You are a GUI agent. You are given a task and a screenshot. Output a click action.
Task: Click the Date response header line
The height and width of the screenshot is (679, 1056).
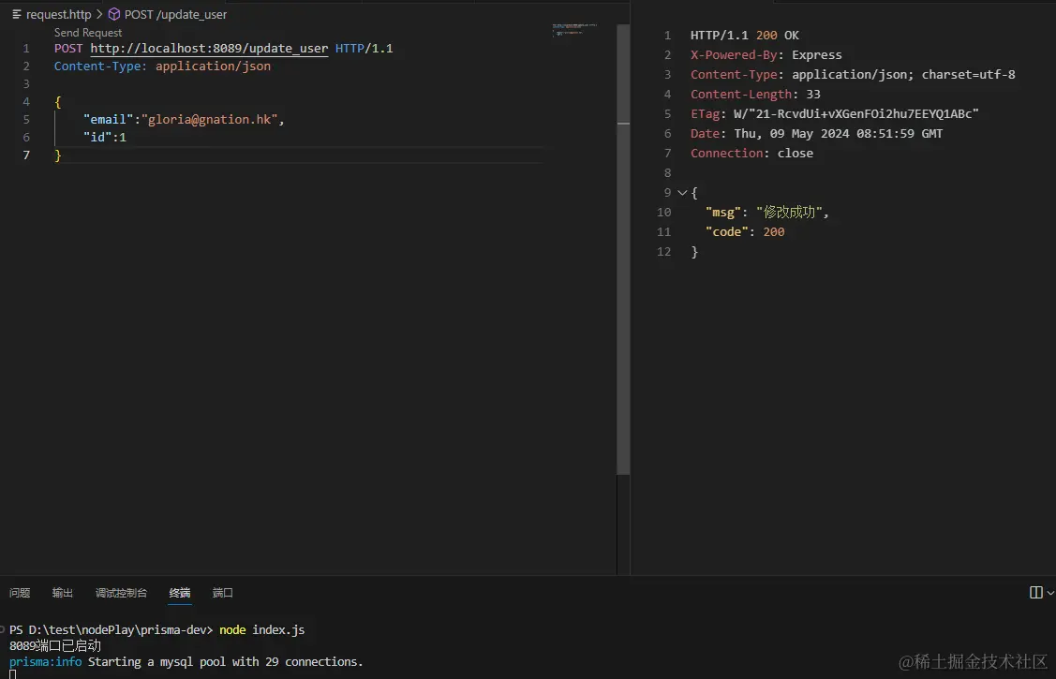(816, 133)
